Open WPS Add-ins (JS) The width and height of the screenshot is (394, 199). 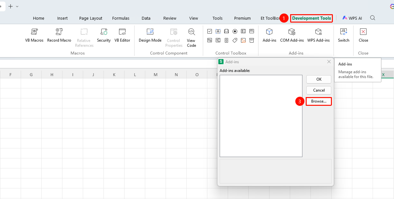coord(318,35)
